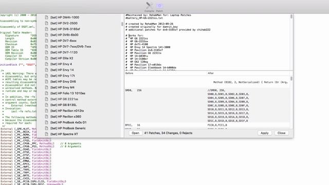The width and height of the screenshot is (329, 185).
Task: Click the file icon beside HP Envy 4
Action: (x=47, y=64)
